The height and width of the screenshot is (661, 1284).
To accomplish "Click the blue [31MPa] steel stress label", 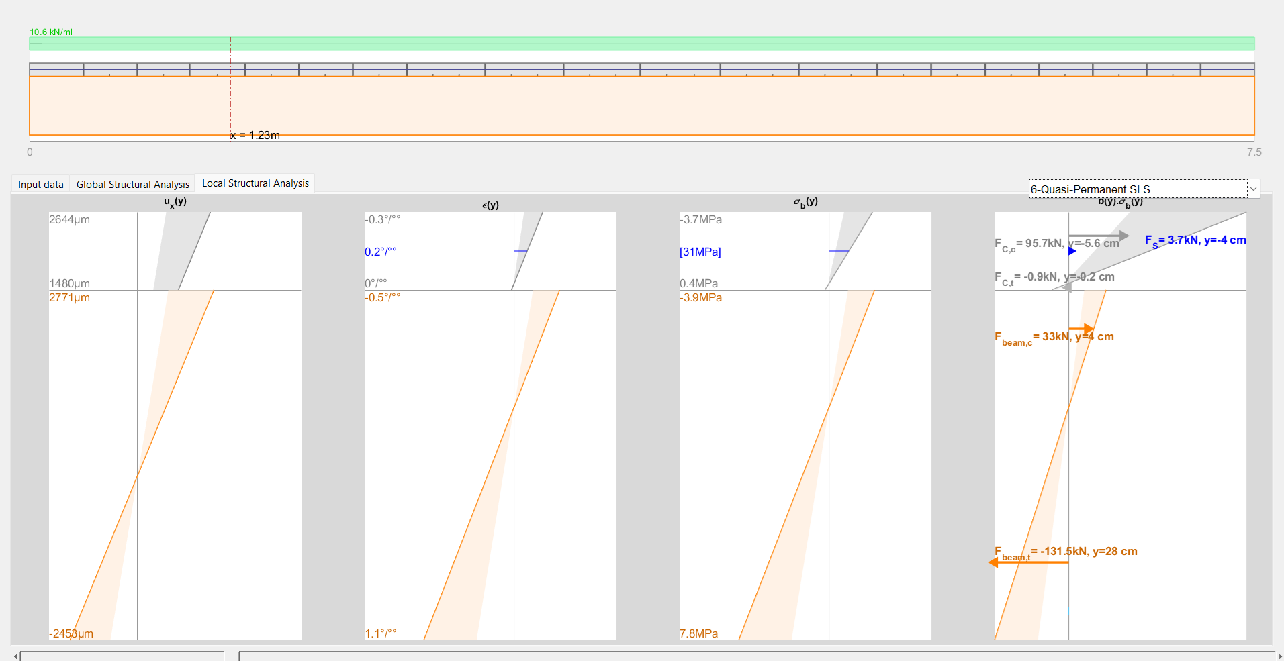I will [x=700, y=252].
